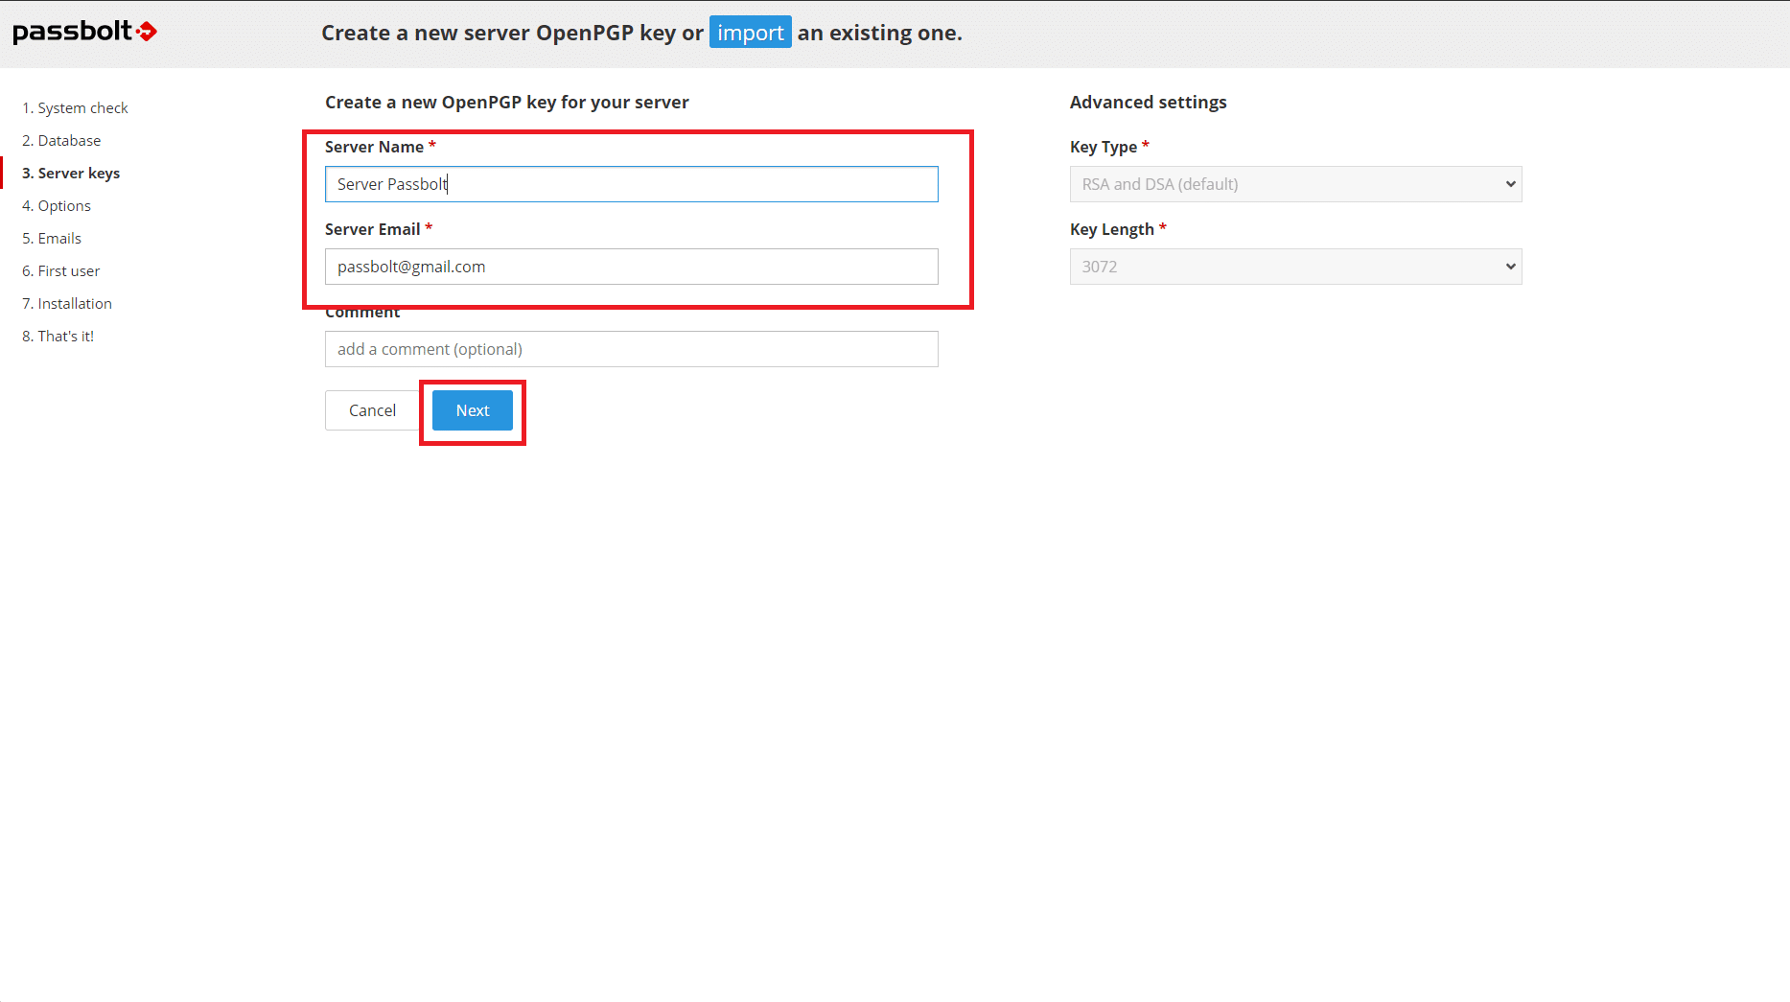Click the Key Type dropdown arrow
The height and width of the screenshot is (1002, 1790).
coord(1510,184)
